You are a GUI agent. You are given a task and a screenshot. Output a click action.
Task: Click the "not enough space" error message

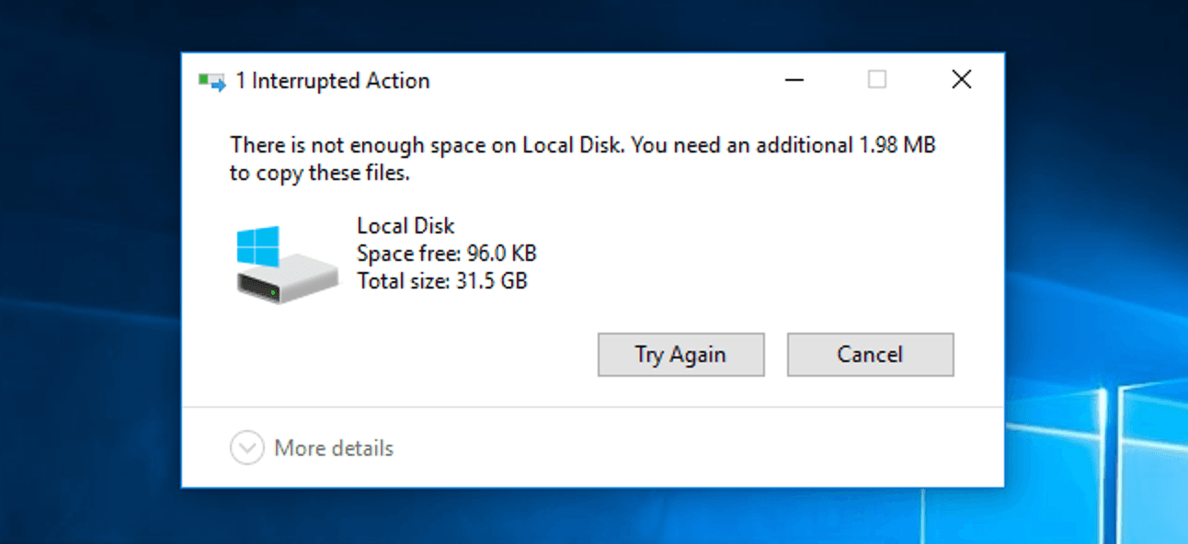(583, 158)
